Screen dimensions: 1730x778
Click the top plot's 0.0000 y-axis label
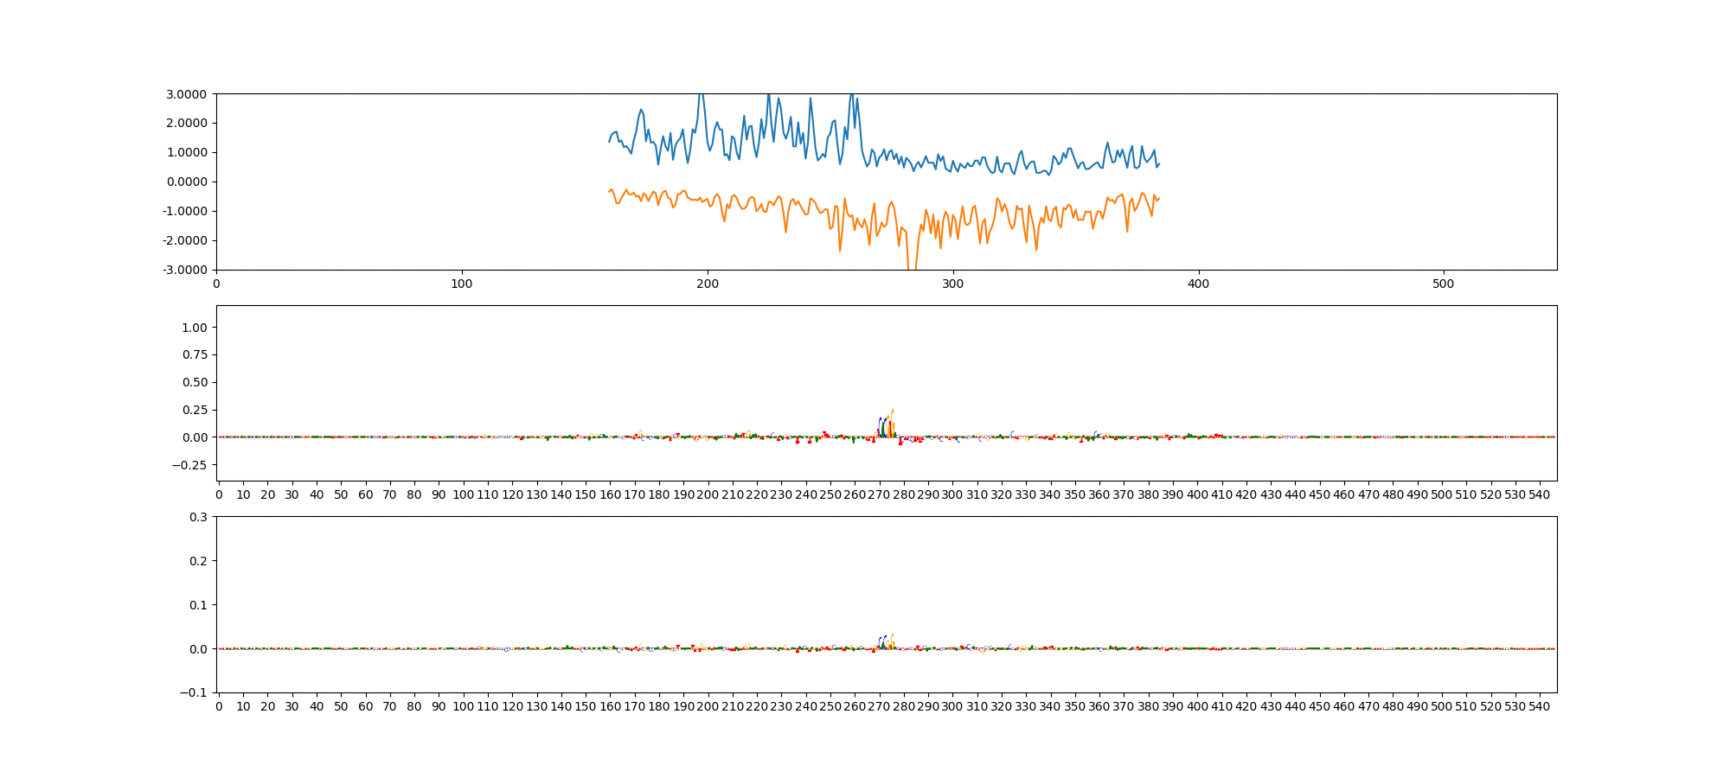(186, 182)
